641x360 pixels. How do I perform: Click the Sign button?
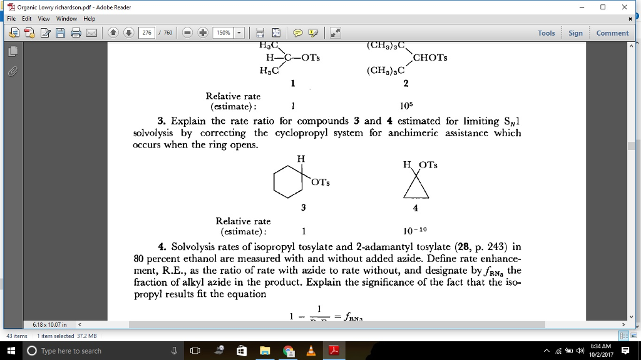(575, 32)
